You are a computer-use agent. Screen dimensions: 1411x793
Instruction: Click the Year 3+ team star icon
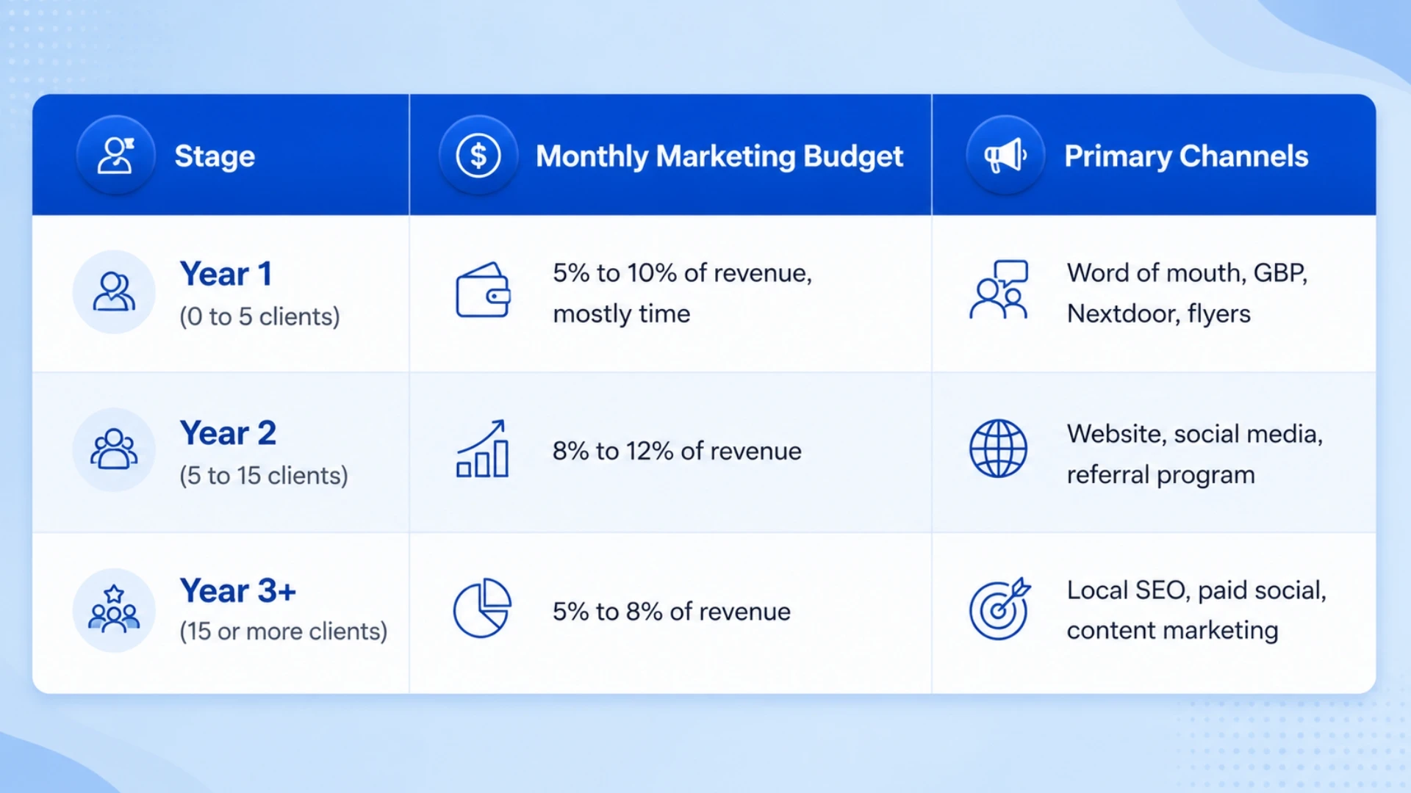114,609
